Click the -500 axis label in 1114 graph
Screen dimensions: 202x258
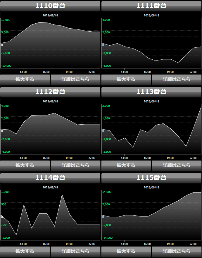pyautogui.click(x=4, y=225)
